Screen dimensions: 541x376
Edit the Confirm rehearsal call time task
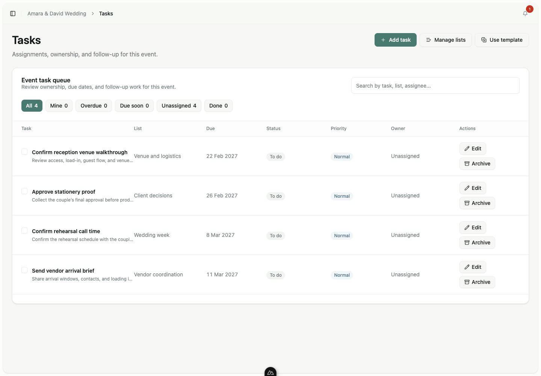473,227
